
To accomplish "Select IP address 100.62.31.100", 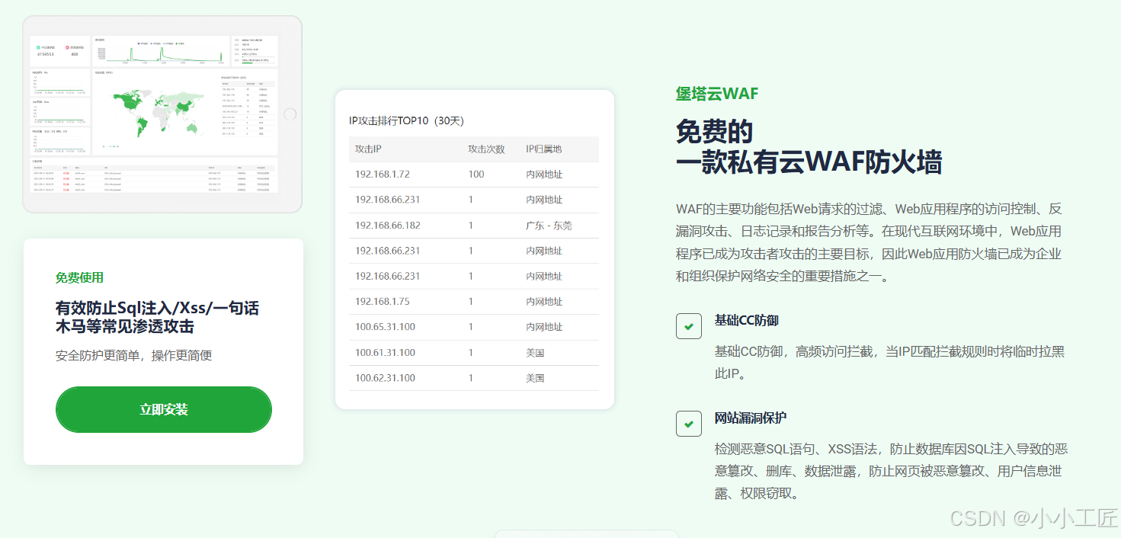I will point(385,378).
